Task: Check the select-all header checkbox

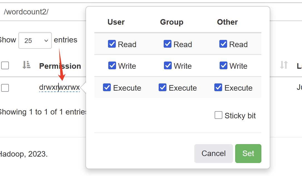Action: 5,65
